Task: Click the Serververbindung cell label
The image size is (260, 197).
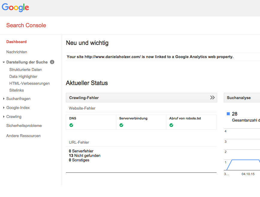Action: (133, 118)
